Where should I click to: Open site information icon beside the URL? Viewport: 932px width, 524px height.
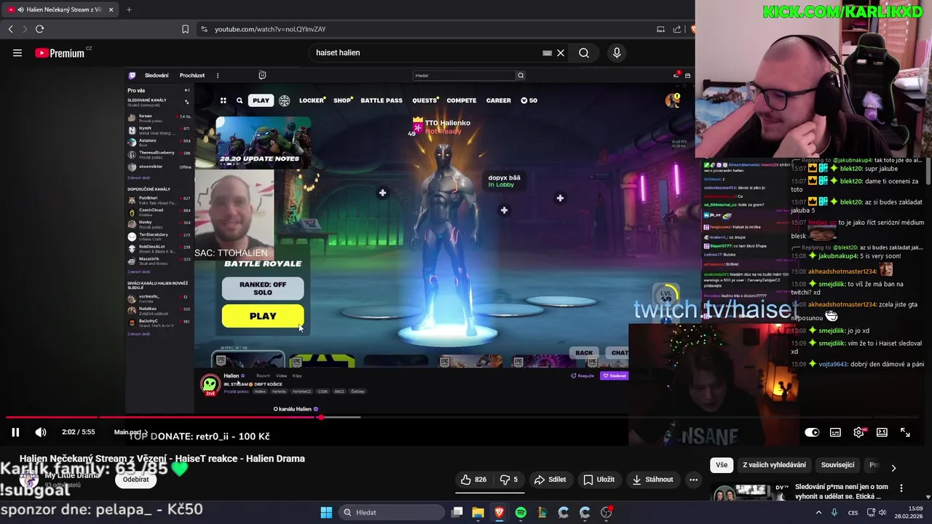(204, 29)
